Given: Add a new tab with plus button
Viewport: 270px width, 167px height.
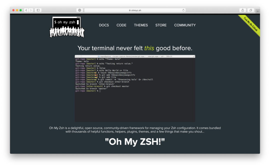Looking at the screenshot, I should (257, 11).
